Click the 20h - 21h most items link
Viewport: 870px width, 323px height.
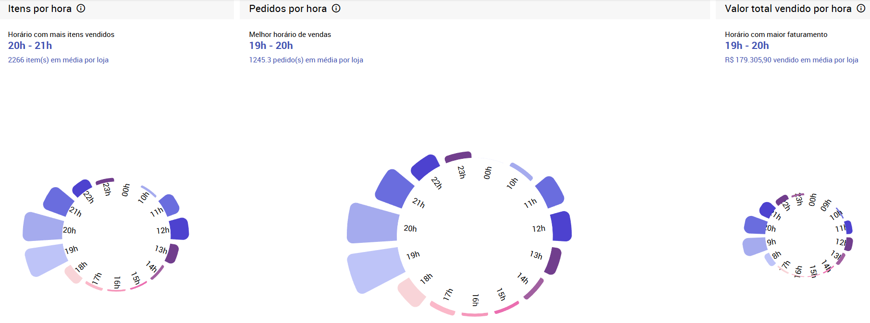(x=30, y=46)
